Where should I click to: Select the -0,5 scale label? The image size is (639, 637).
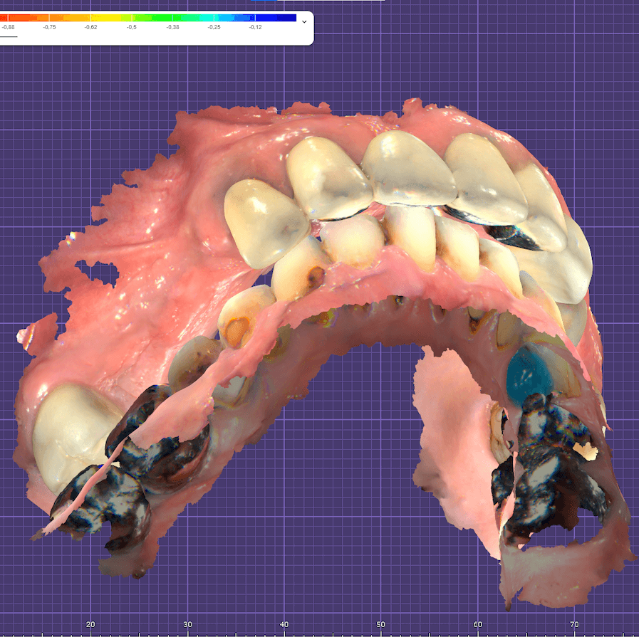[132, 27]
